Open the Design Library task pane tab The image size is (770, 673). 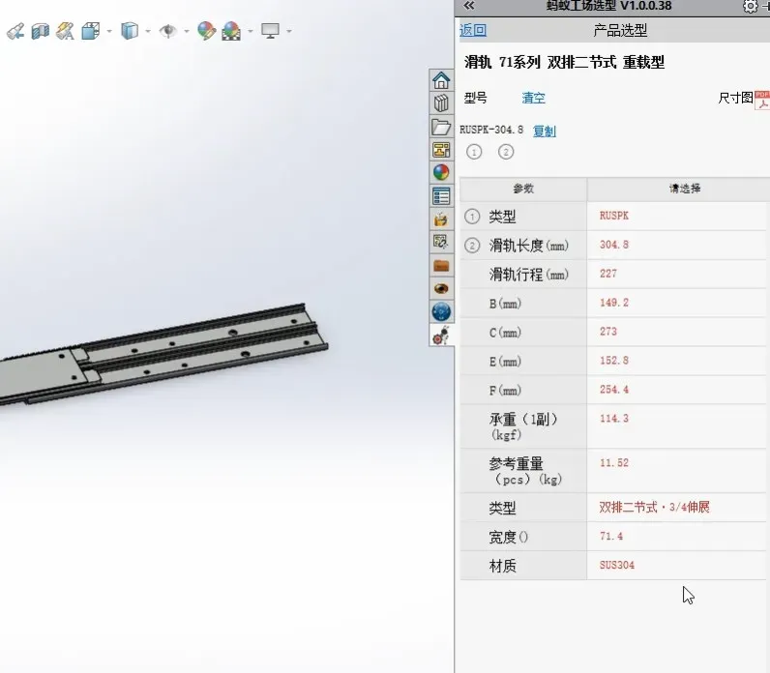click(441, 103)
